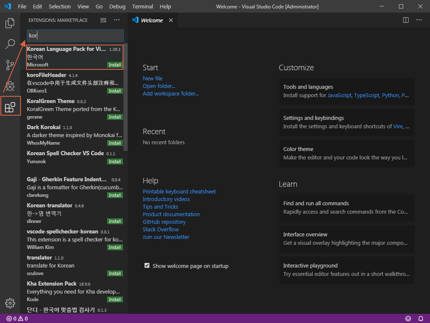
Task: Open the Interactive playground card
Action: pyautogui.click(x=346, y=270)
